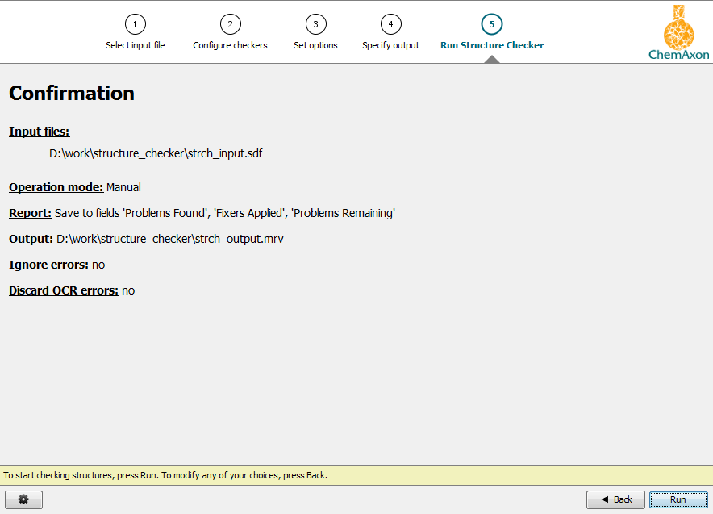Select wizard step 1 circle icon
Viewport: 713px width, 514px height.
pos(135,24)
